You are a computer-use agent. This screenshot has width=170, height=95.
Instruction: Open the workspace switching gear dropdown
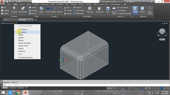click(152, 88)
